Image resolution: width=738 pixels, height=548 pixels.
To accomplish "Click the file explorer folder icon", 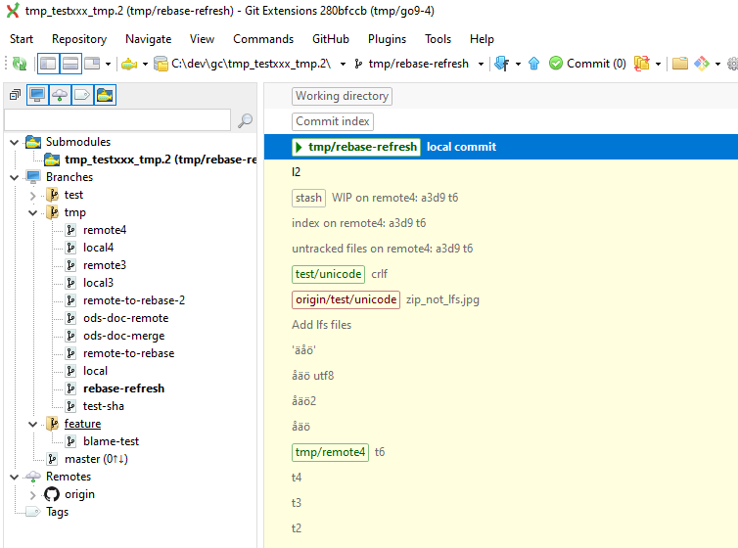I will [x=679, y=63].
